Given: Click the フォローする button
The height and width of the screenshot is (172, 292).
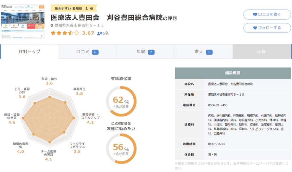Looking at the screenshot, I should coord(267,28).
